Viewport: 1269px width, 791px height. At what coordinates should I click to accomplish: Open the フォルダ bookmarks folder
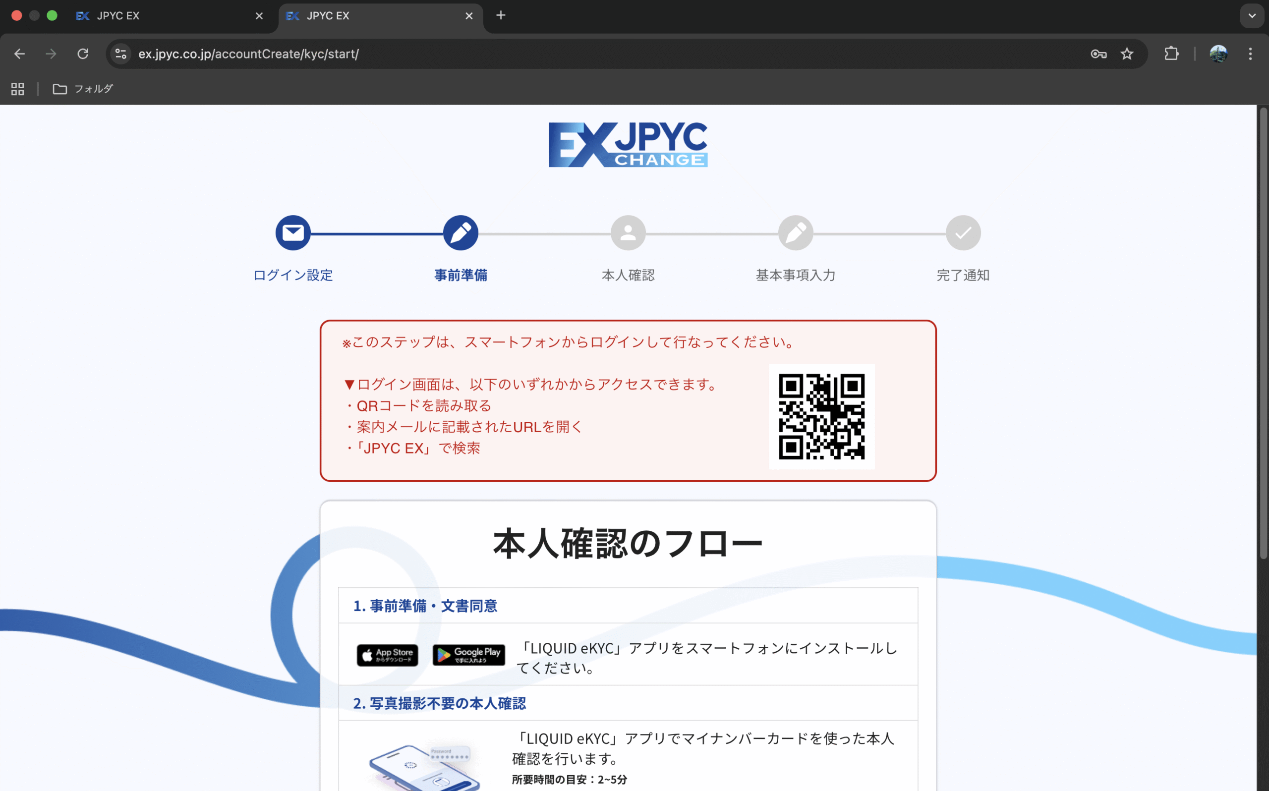[83, 89]
